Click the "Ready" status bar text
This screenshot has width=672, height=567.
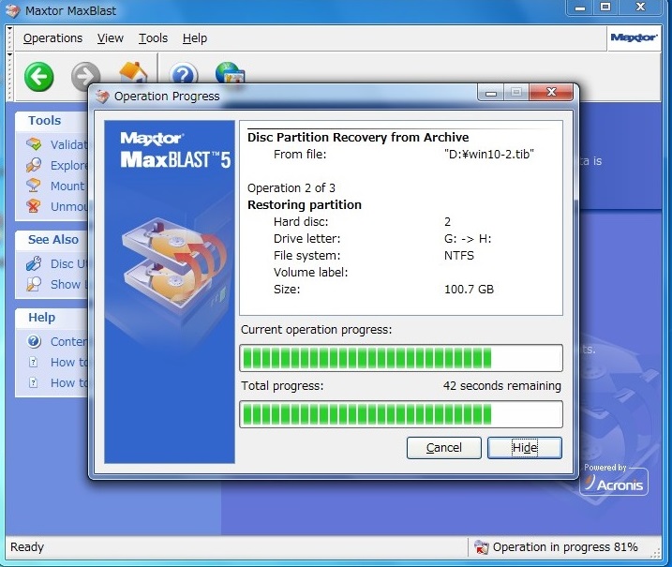click(27, 547)
